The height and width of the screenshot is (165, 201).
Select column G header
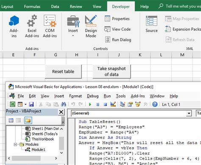point(56,55)
